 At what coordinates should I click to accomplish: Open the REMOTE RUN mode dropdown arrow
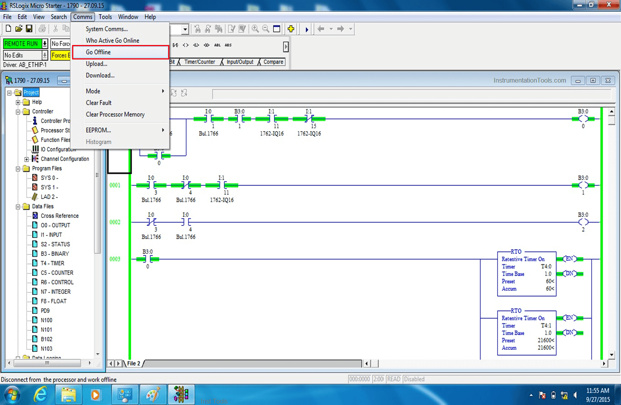click(x=45, y=43)
